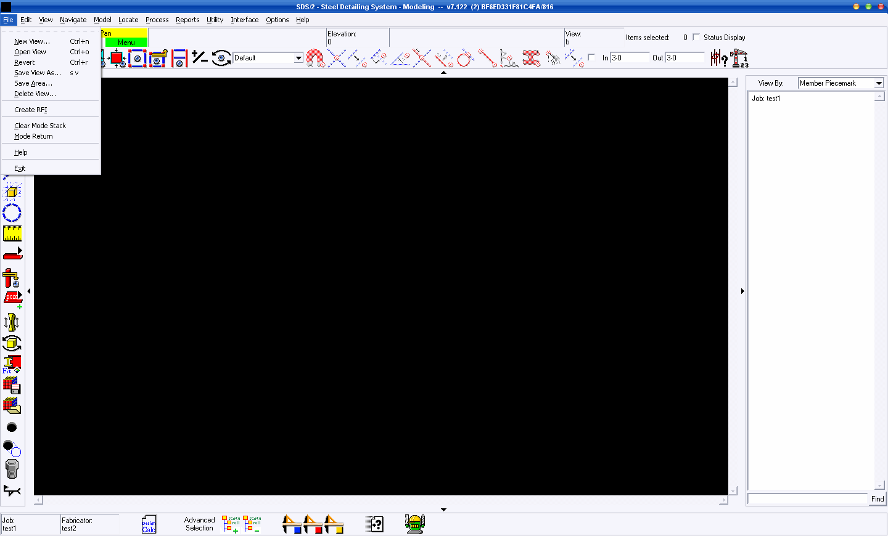The image size is (888, 536).
Task: Open the Reports menu
Action: pyautogui.click(x=187, y=20)
